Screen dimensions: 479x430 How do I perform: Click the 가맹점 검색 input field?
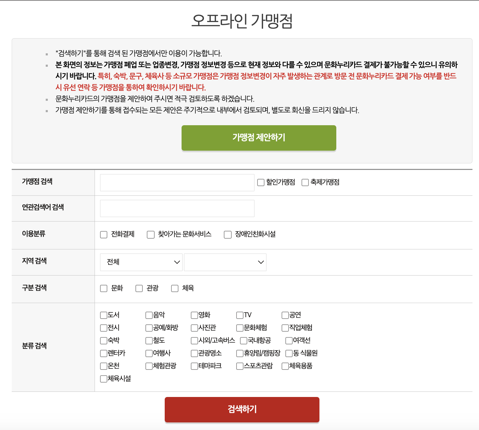(177, 182)
